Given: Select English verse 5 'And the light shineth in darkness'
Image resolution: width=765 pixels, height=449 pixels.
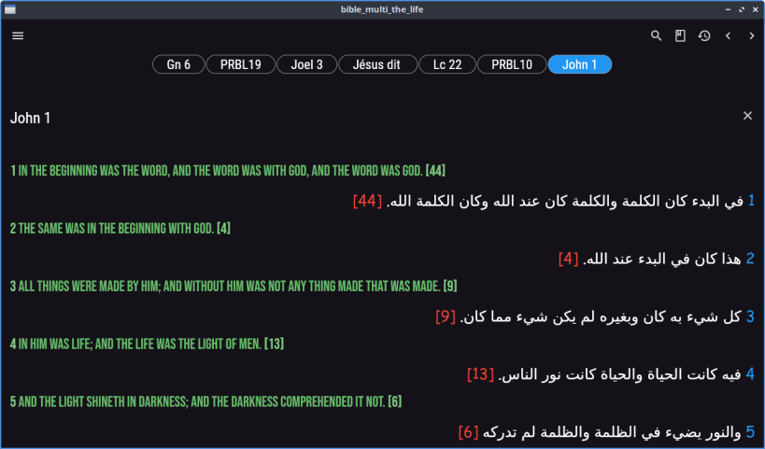Looking at the screenshot, I should tap(205, 401).
